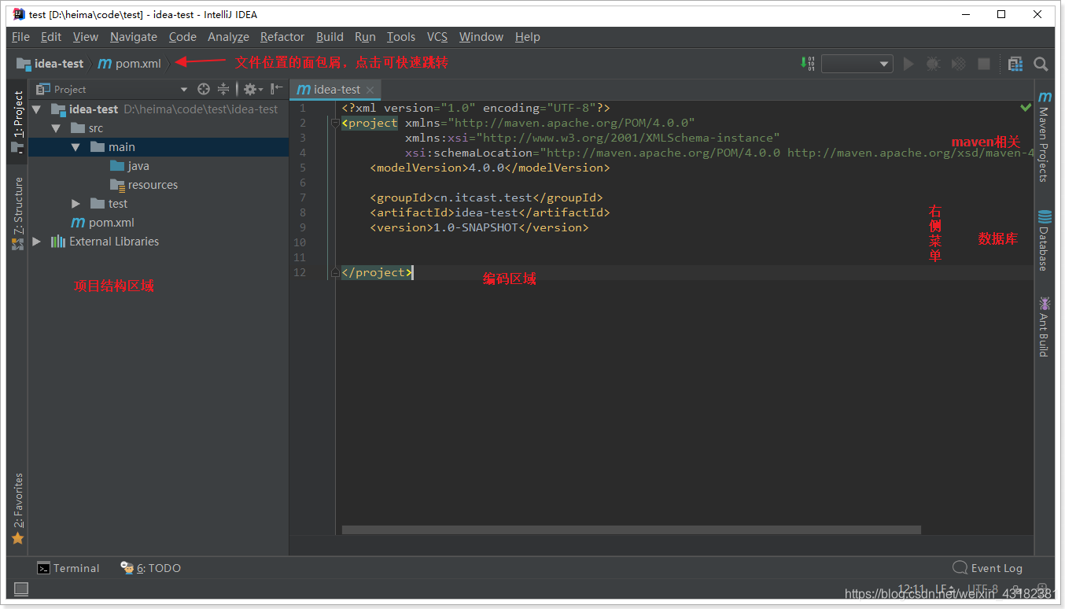Open the View menu
Image resolution: width=1065 pixels, height=609 pixels.
[x=86, y=37]
